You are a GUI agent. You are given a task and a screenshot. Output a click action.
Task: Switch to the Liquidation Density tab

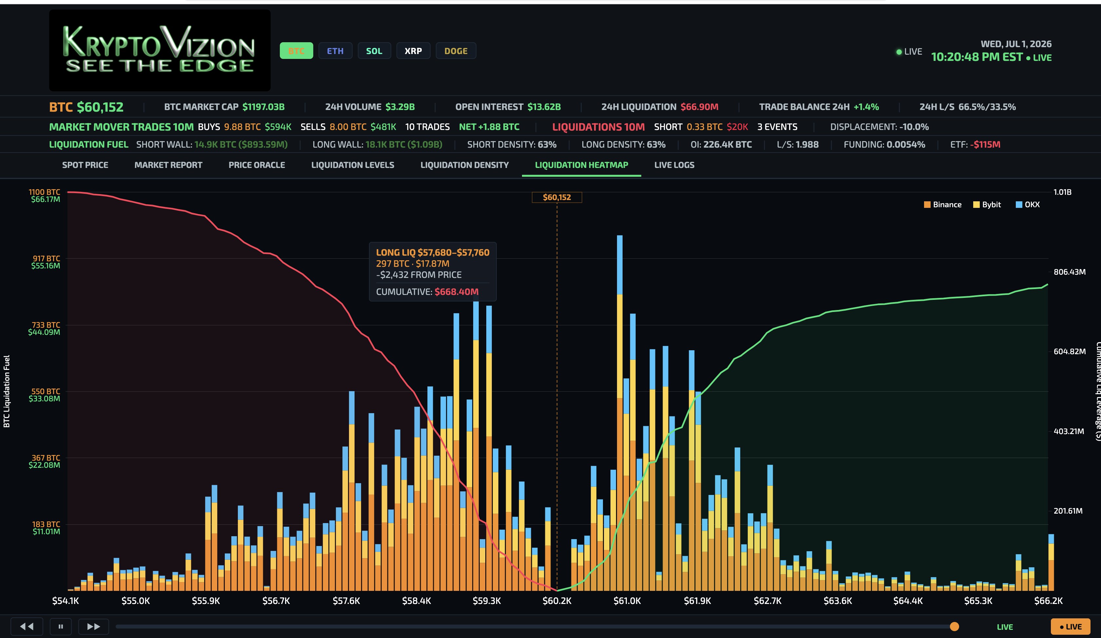(x=464, y=165)
